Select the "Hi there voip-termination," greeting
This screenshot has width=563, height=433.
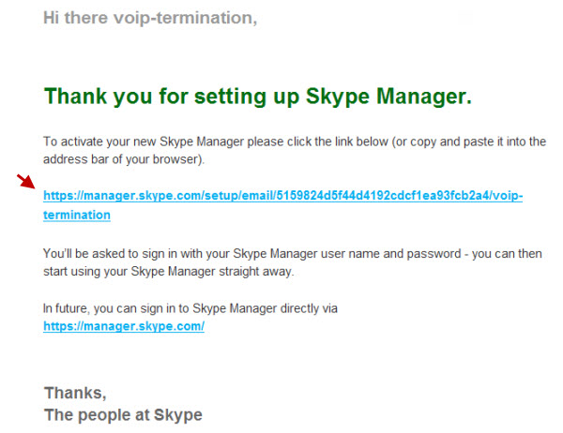(x=150, y=18)
